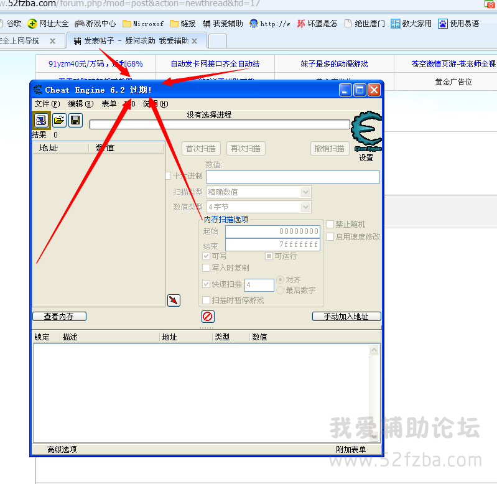Open 扫描类型 scan type dropdown
The width and height of the screenshot is (497, 484).
pyautogui.click(x=259, y=192)
